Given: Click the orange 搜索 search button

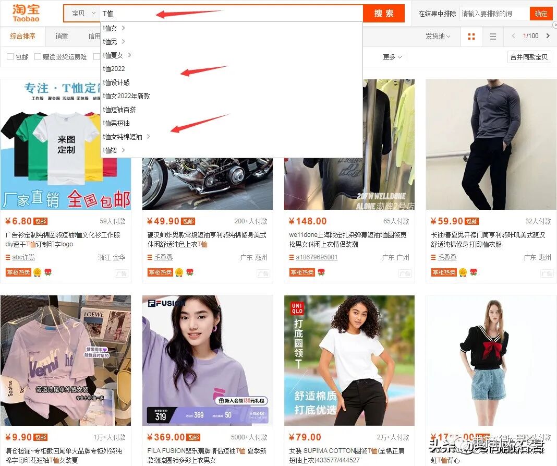Looking at the screenshot, I should click(x=384, y=13).
